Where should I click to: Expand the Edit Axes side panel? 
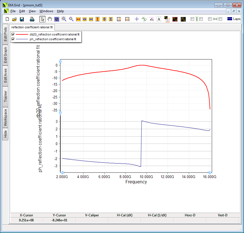pos(5,76)
